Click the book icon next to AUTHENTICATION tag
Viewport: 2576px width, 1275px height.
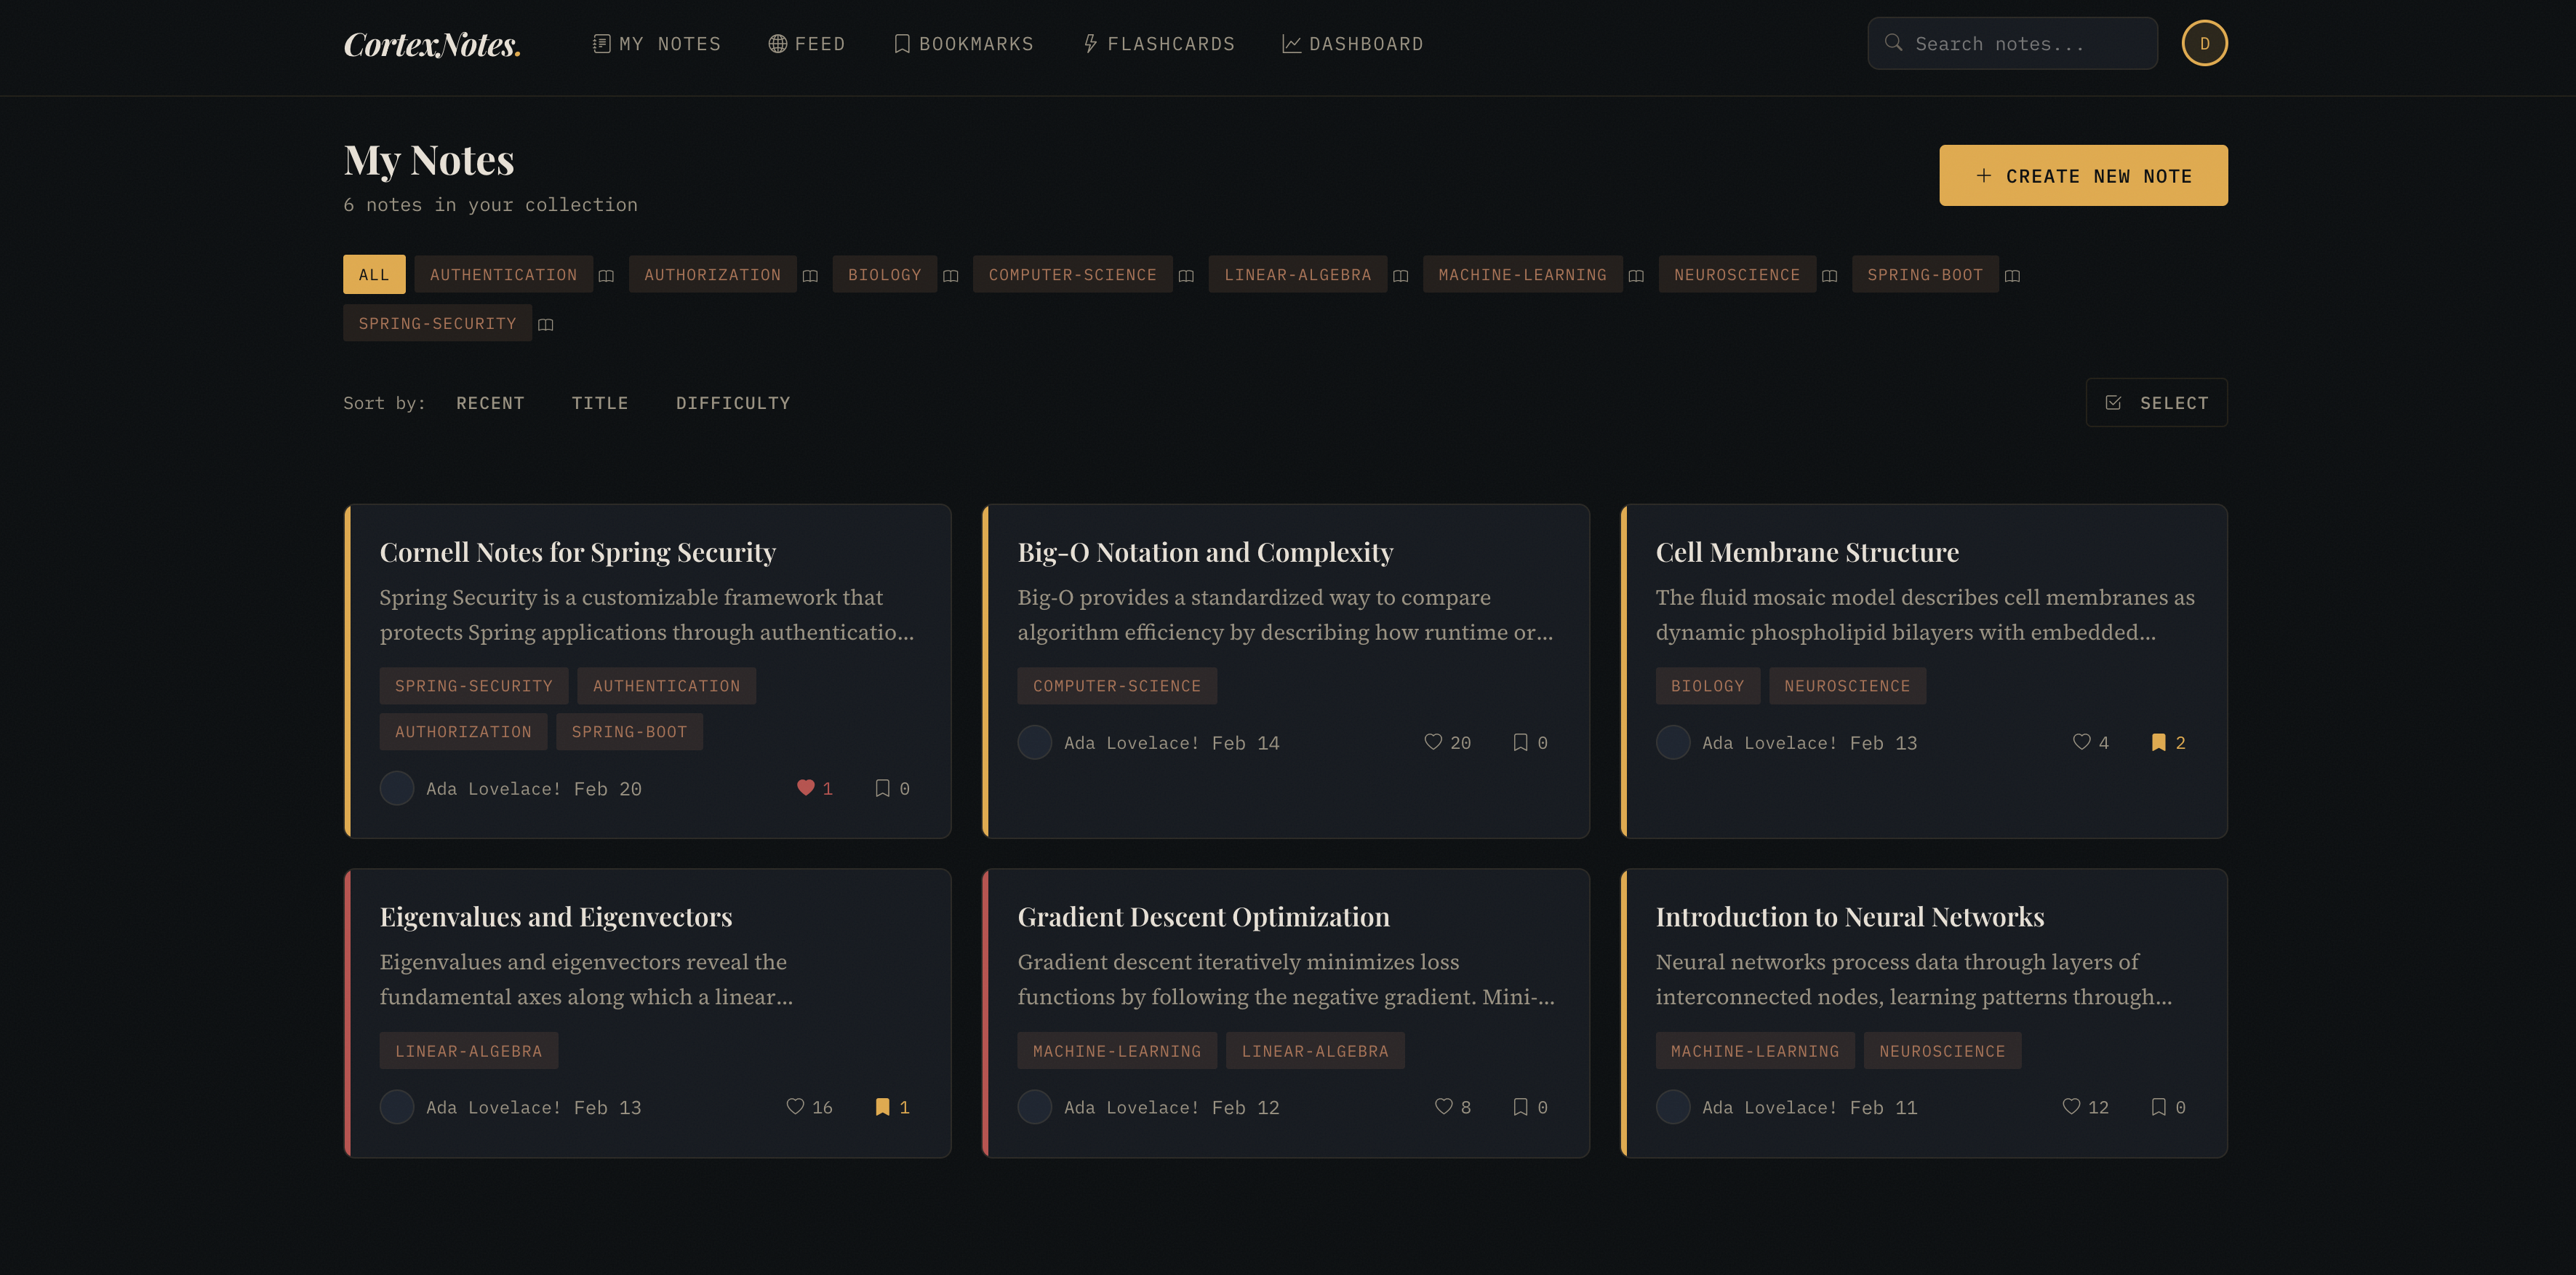[606, 275]
